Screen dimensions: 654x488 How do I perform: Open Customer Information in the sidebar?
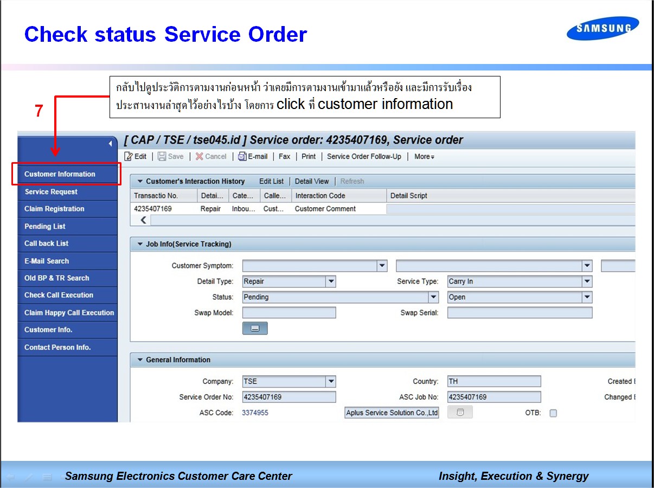[x=68, y=174]
